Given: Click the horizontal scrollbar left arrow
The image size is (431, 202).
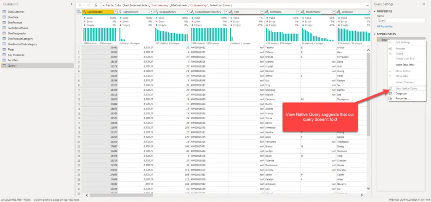Looking at the screenshot, I should pos(87,195).
